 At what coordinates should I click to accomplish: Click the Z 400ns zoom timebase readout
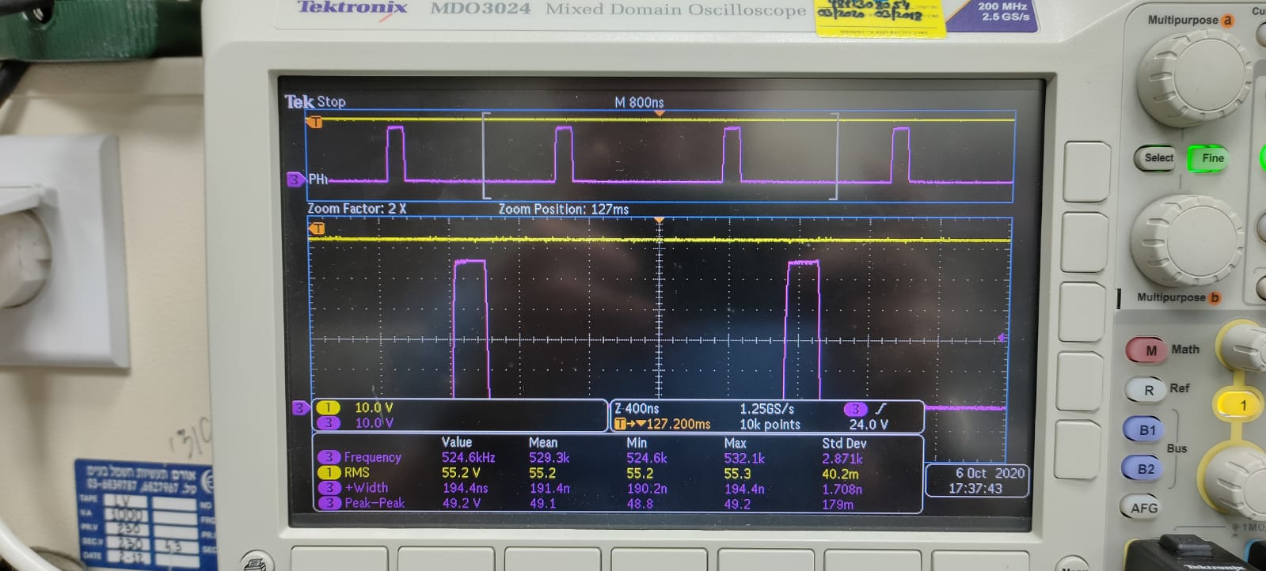tap(637, 409)
